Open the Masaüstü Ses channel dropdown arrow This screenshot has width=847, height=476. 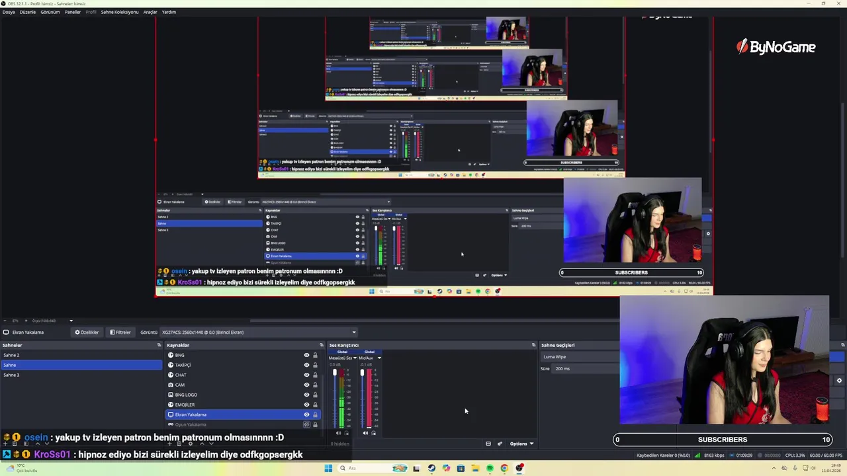pos(355,358)
